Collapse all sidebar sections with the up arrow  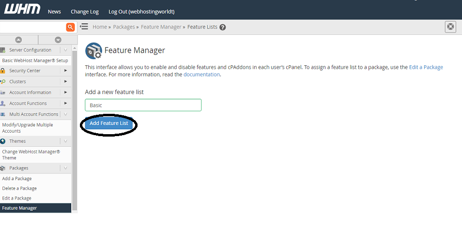click(x=18, y=40)
